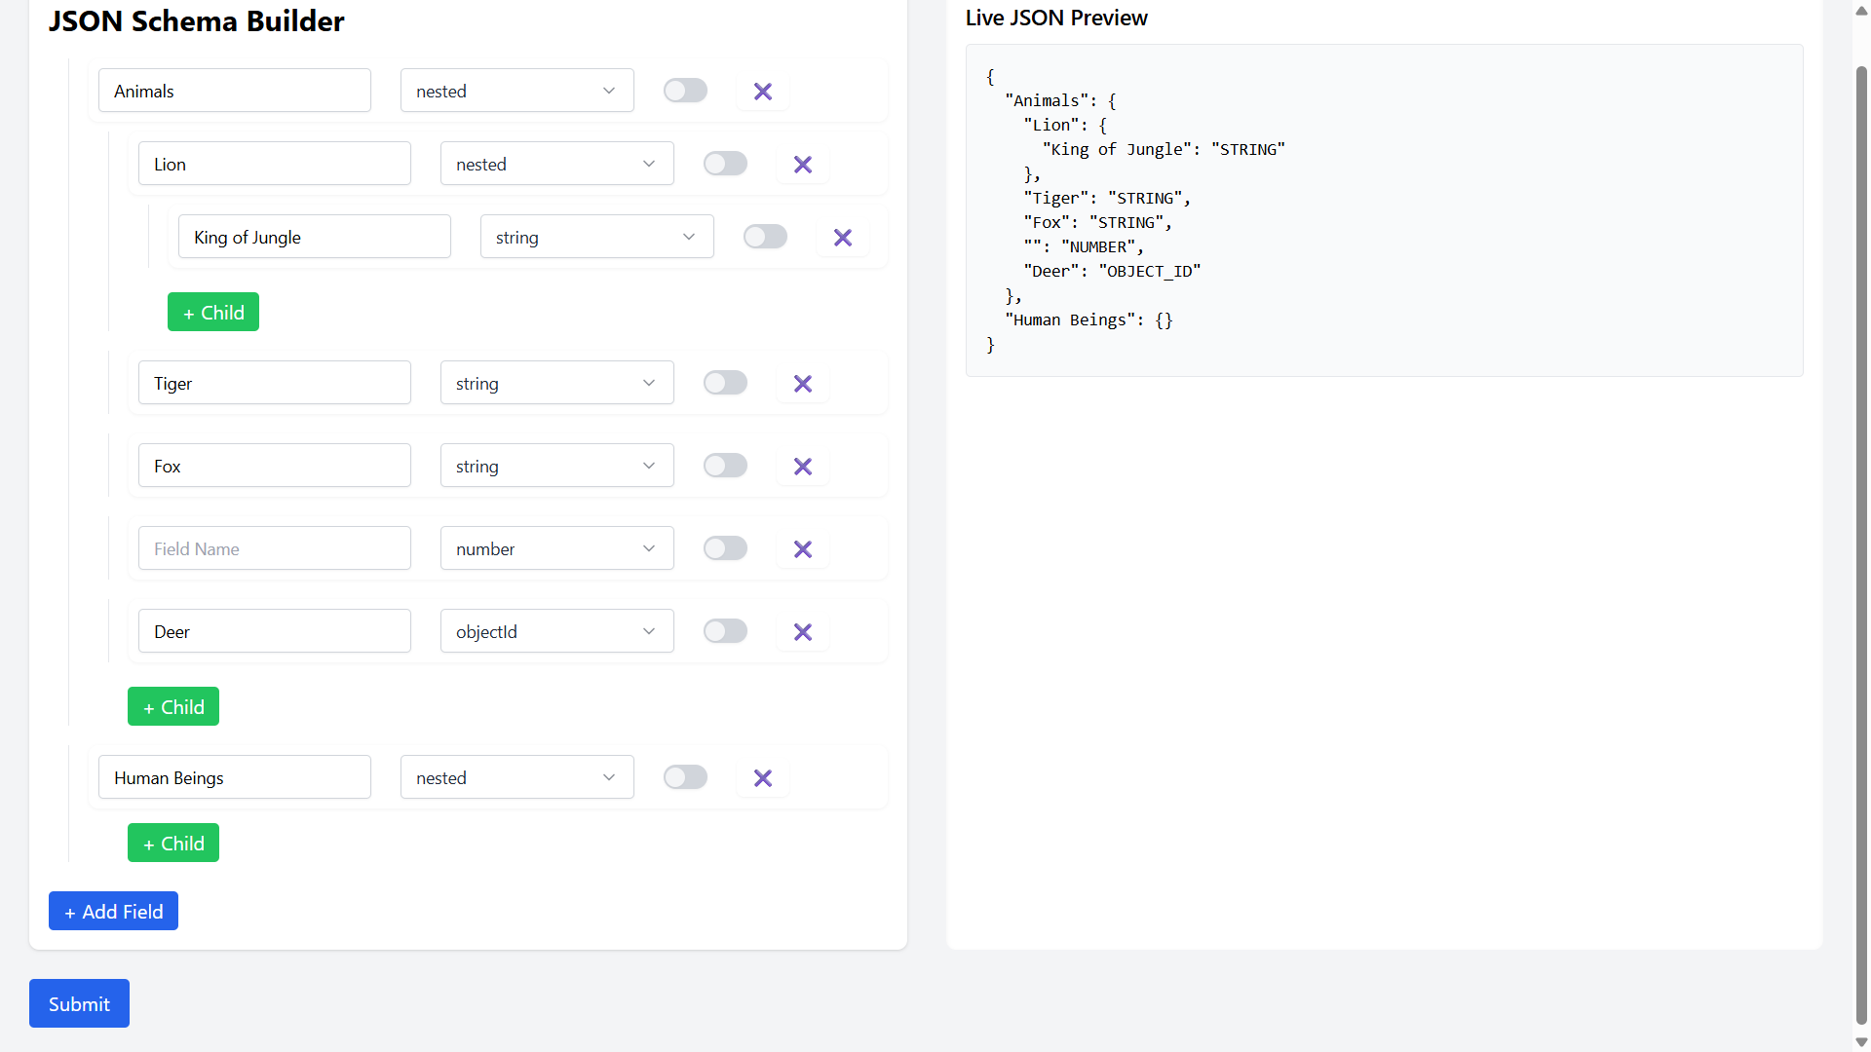Toggle the Human Beings switch
This screenshot has width=1871, height=1052.
[x=686, y=777]
